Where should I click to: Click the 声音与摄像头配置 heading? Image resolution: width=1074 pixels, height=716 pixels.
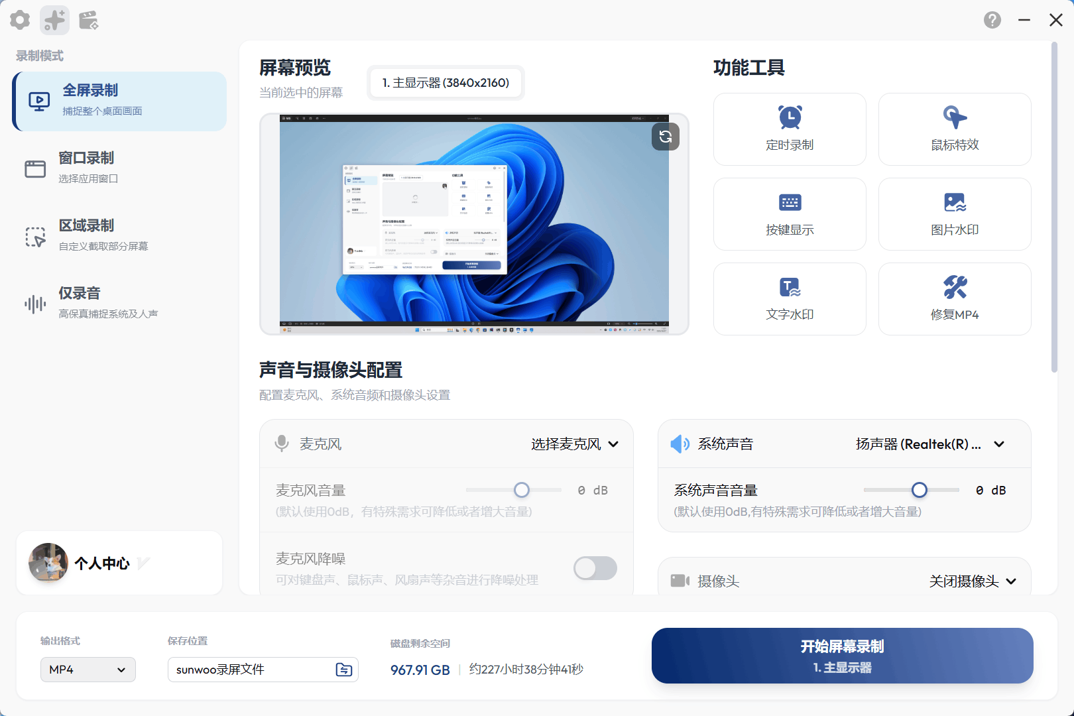(331, 370)
